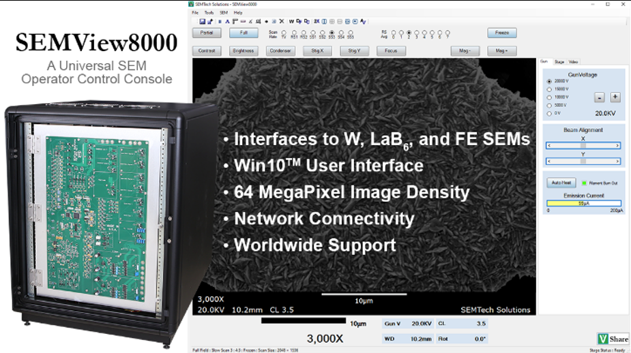Click the green Filament Burn Out indicator
This screenshot has width=631, height=353.
pos(585,183)
